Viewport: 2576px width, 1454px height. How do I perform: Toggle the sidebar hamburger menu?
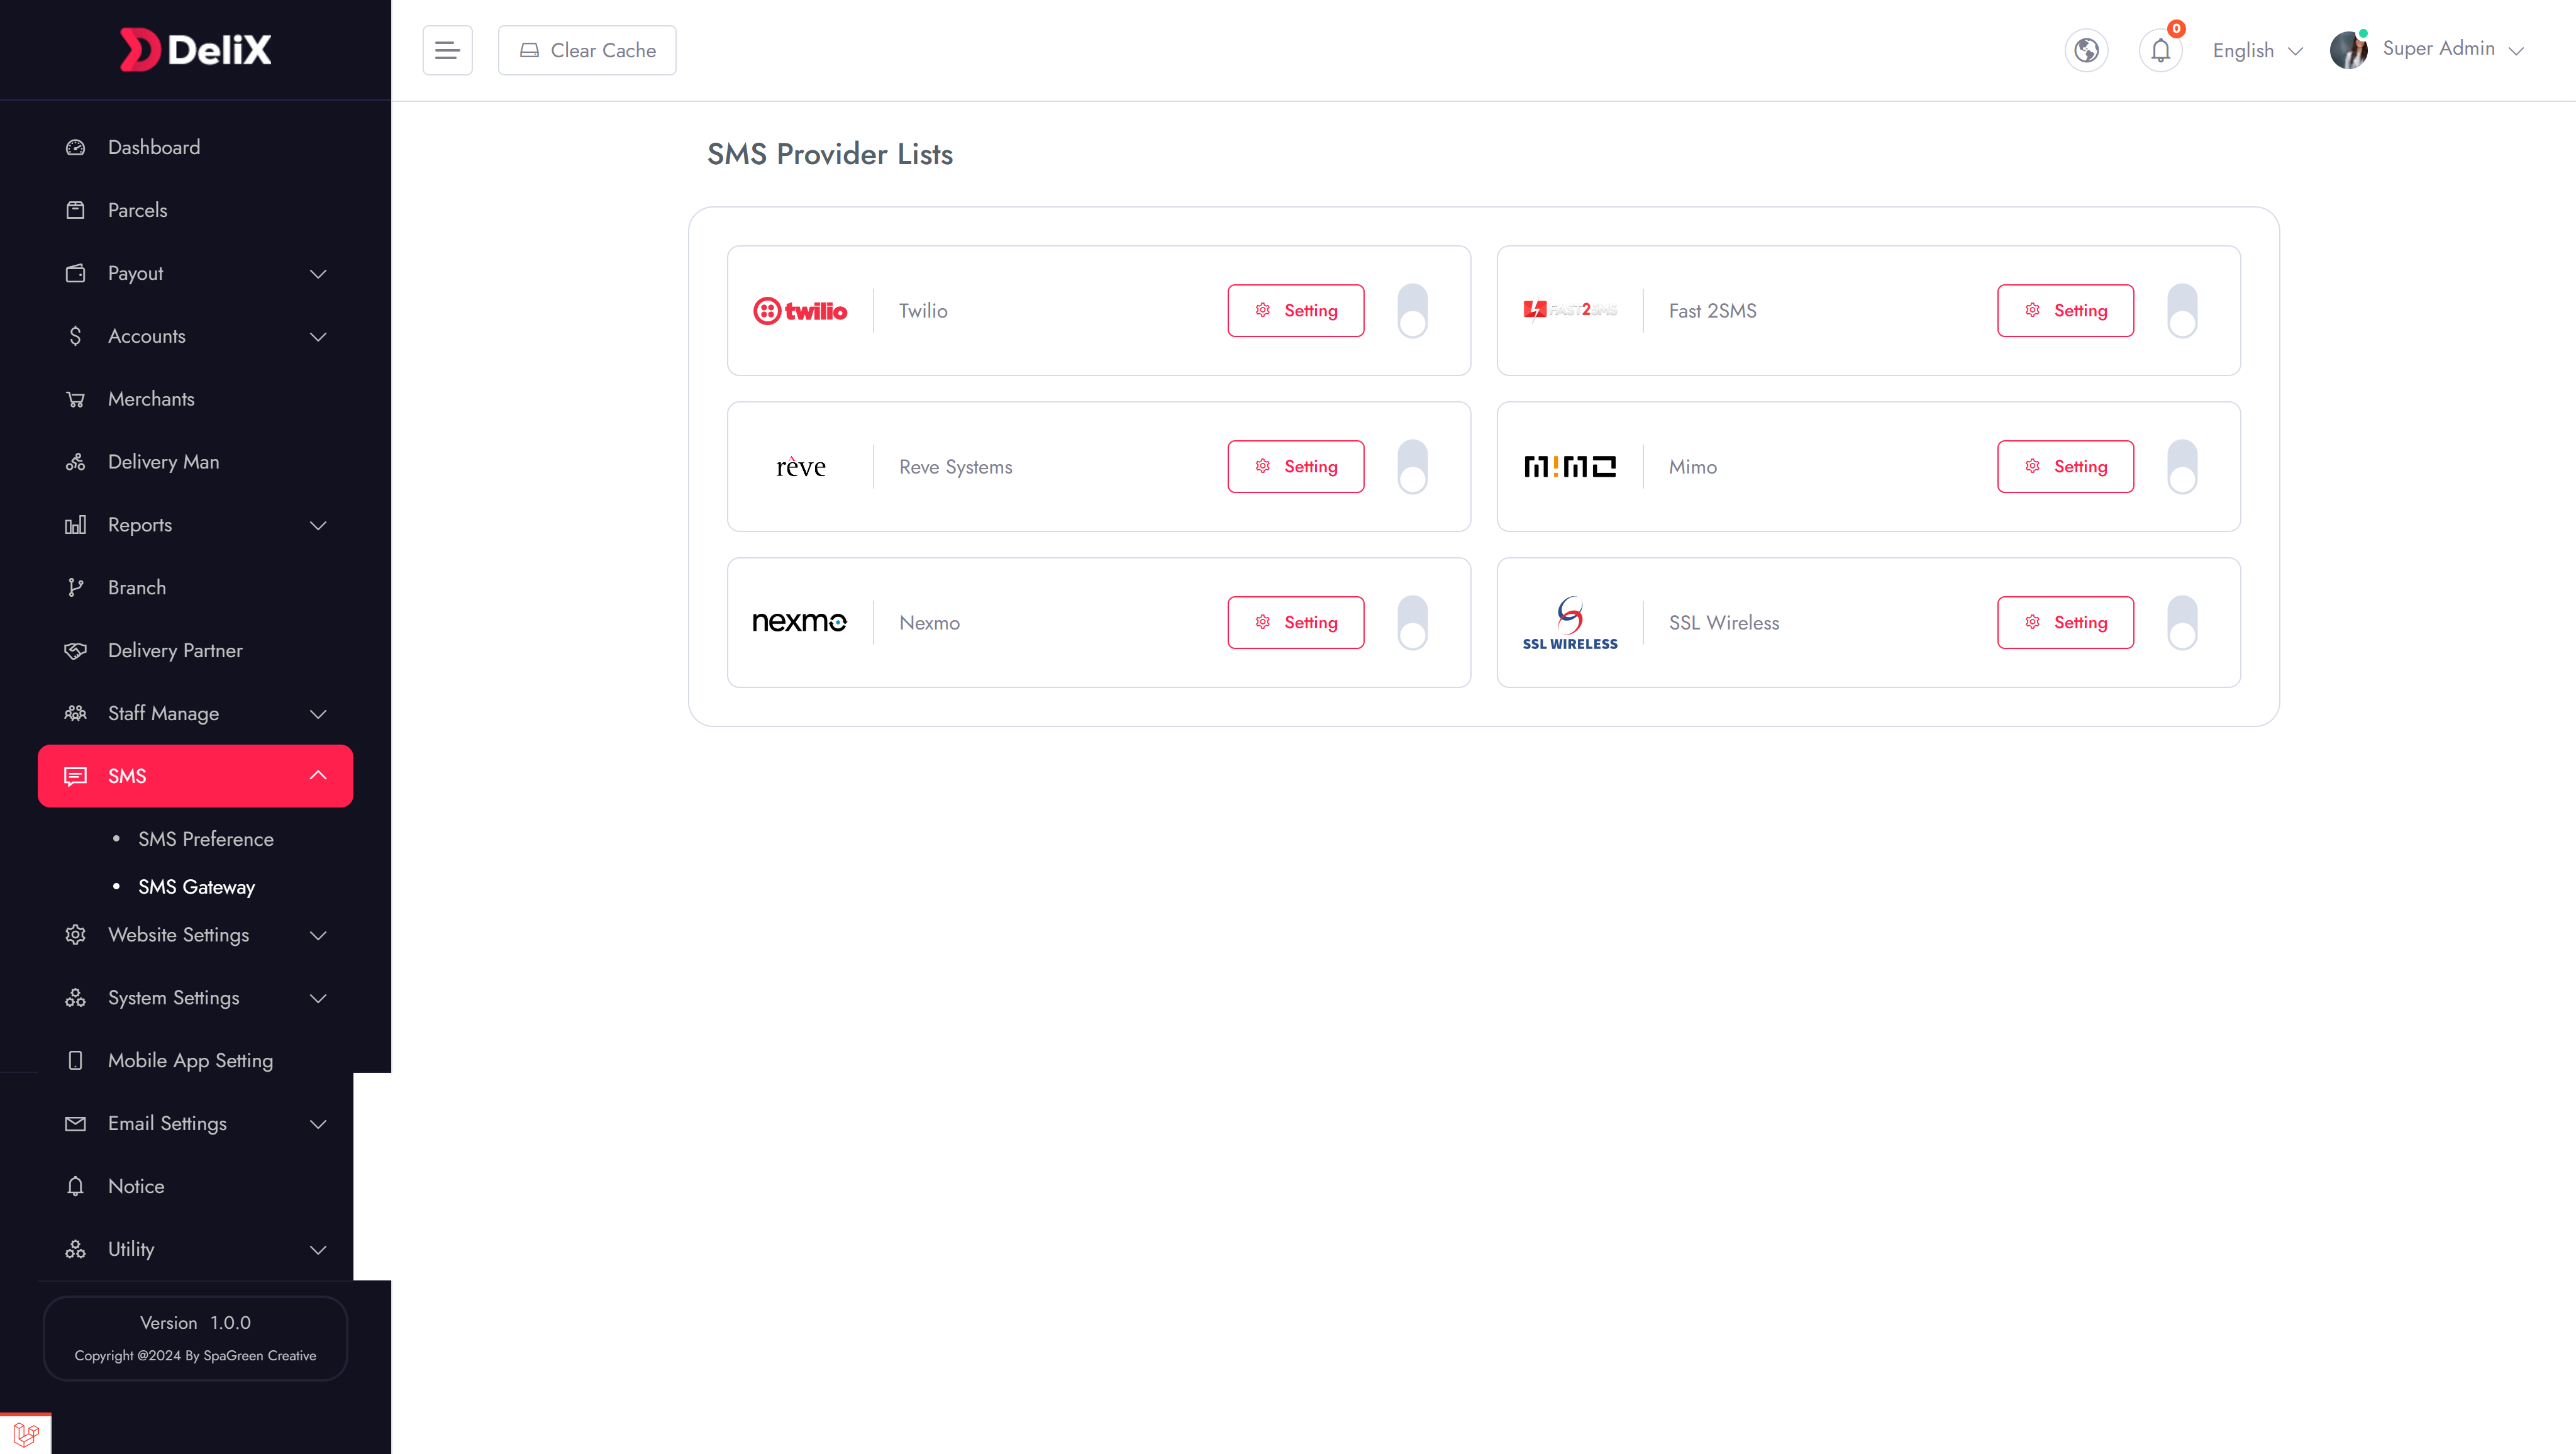447,50
